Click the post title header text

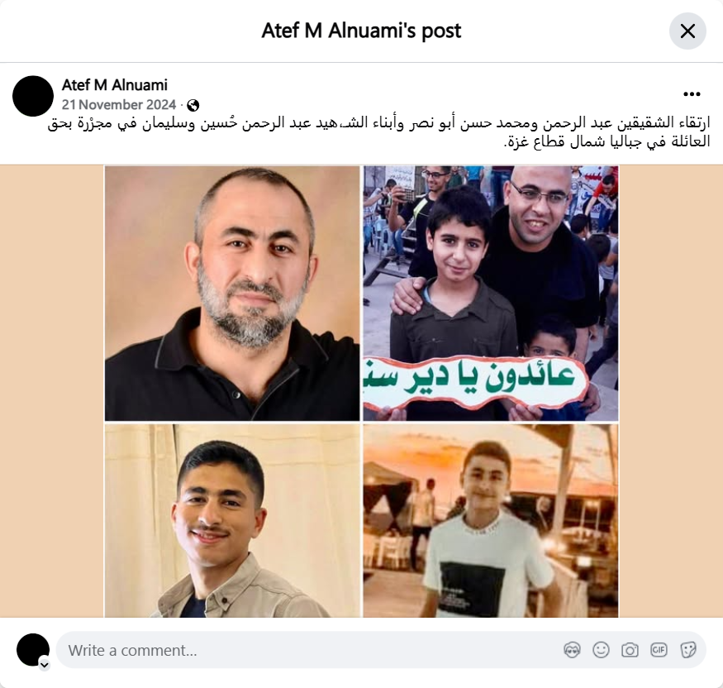point(361,31)
